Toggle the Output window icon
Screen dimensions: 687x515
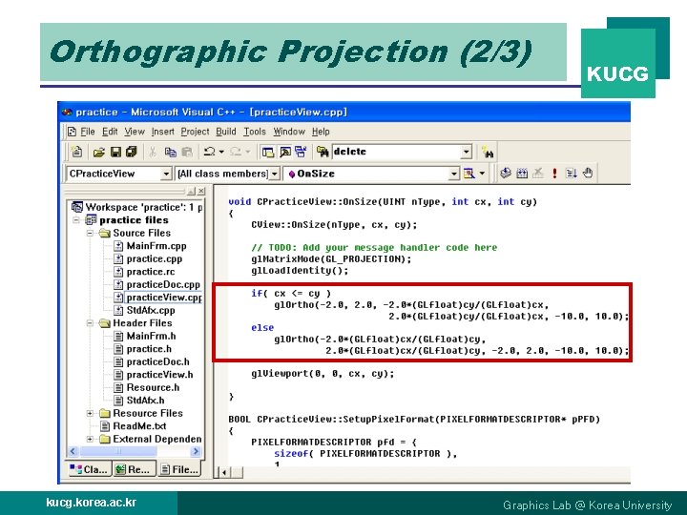point(284,152)
